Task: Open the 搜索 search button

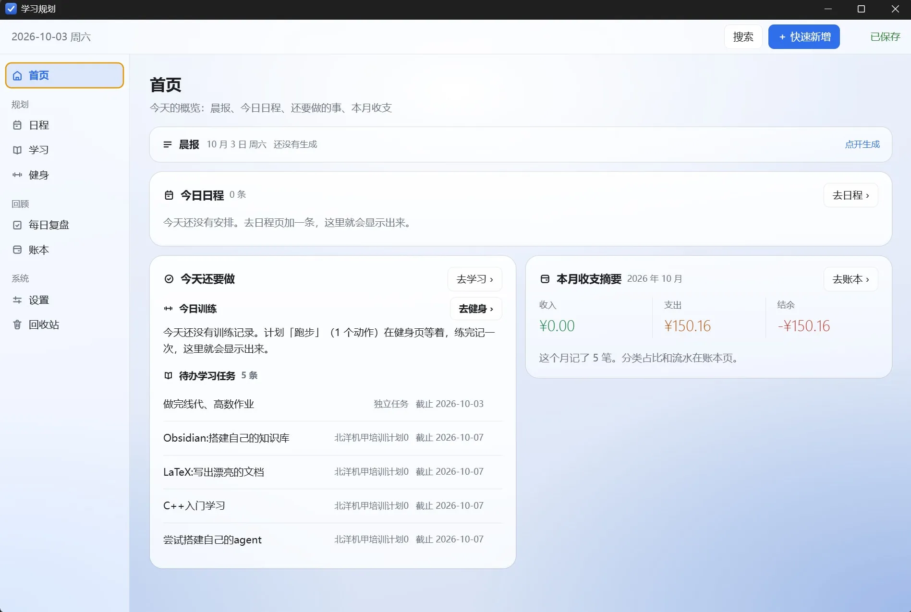Action: [743, 37]
